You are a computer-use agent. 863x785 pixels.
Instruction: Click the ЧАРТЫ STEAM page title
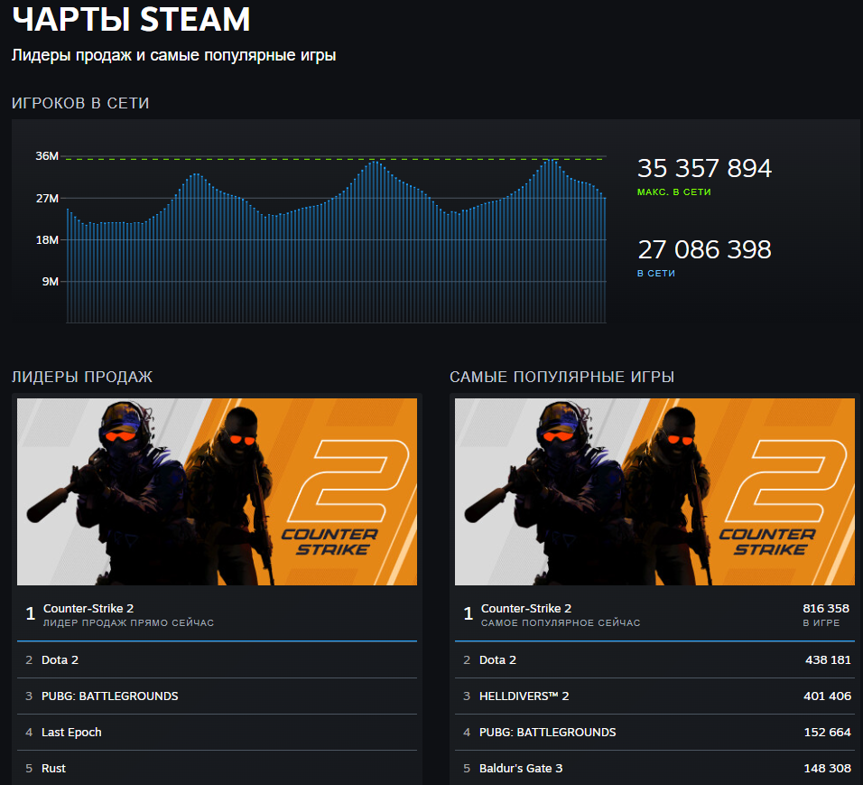(131, 19)
